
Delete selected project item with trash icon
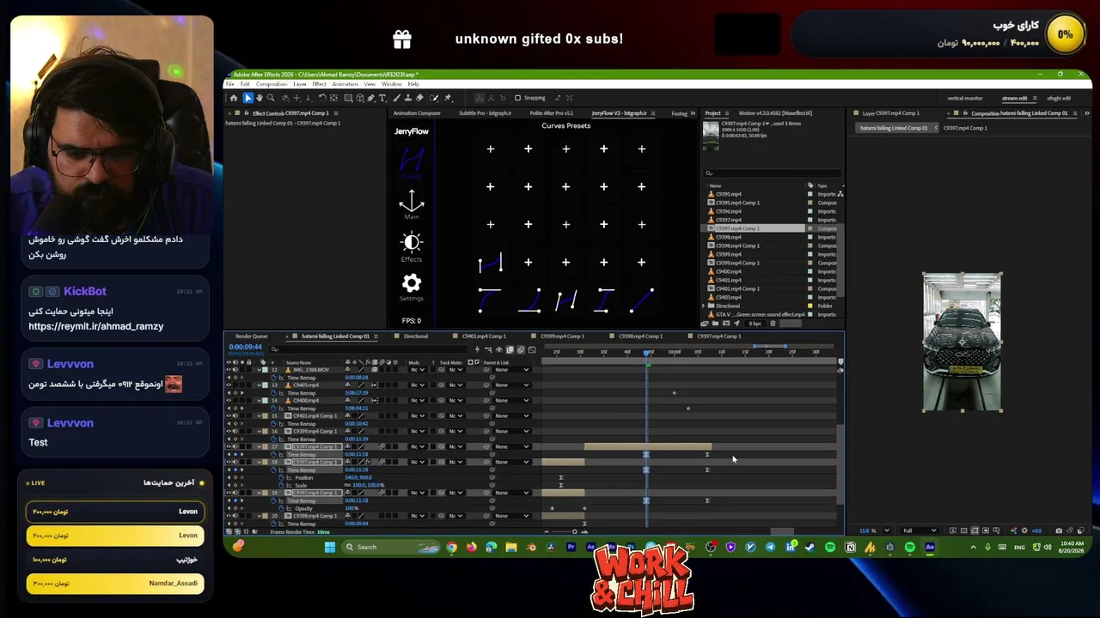pyautogui.click(x=773, y=324)
